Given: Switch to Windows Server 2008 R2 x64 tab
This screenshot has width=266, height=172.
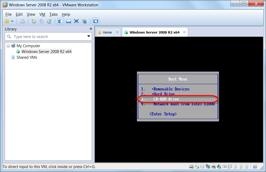Looking at the screenshot, I should [x=154, y=32].
